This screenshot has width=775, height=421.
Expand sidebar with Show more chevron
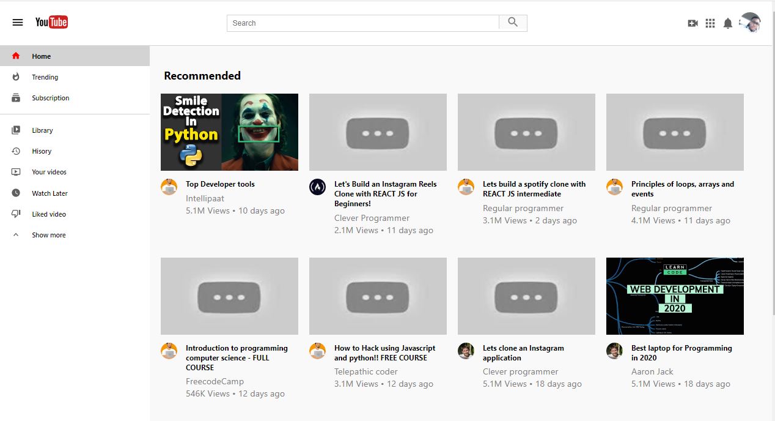pos(17,234)
